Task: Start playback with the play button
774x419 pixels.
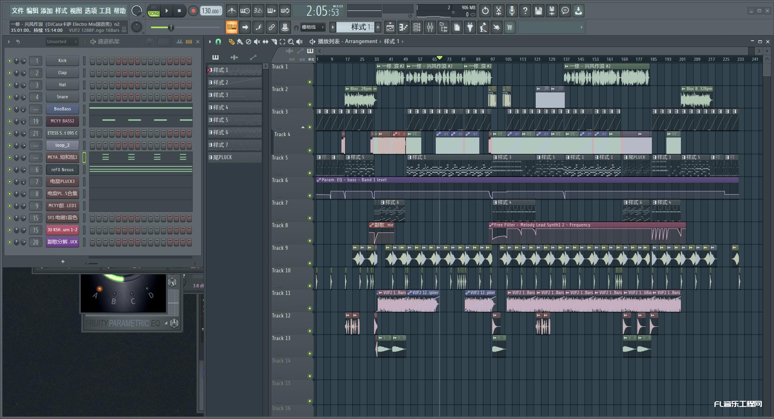Action: pyautogui.click(x=166, y=11)
